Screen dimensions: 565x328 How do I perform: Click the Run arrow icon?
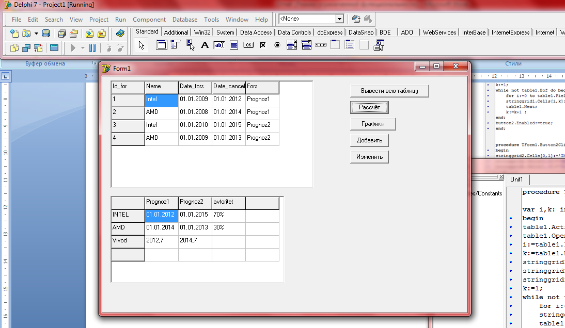[x=73, y=48]
